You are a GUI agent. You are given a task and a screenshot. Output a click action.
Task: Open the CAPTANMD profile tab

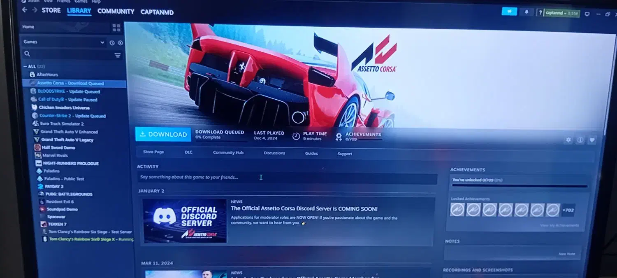(x=157, y=12)
